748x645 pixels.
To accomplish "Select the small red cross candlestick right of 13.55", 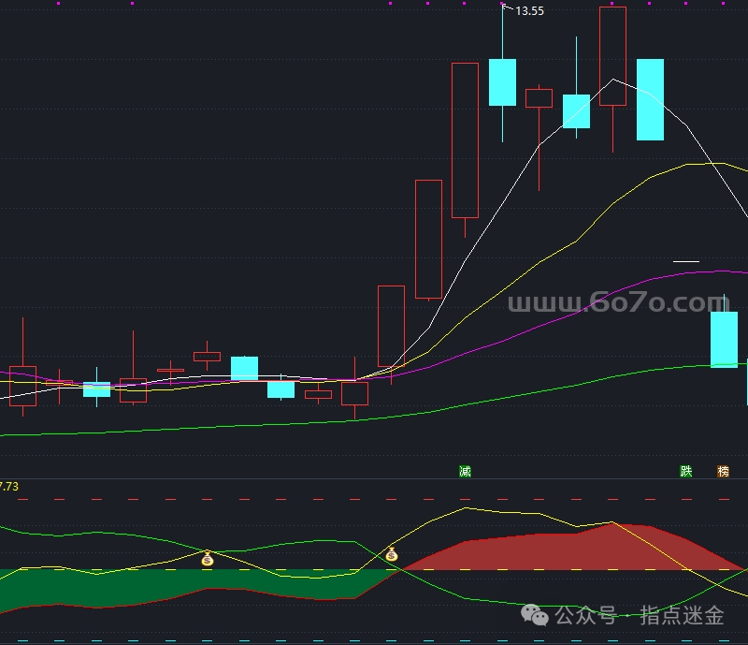I will (x=539, y=98).
